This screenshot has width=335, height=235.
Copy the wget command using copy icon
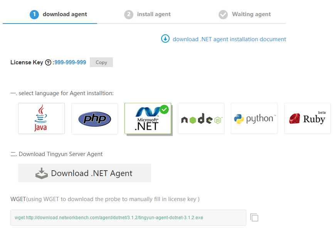(254, 218)
